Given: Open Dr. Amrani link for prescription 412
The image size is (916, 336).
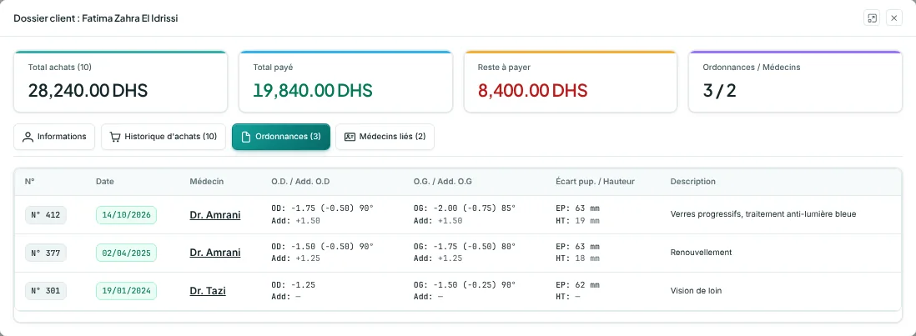Looking at the screenshot, I should [215, 214].
